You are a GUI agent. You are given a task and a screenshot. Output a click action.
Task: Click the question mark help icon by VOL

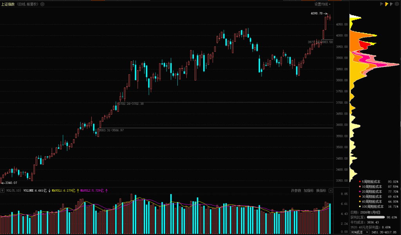pos(2,191)
